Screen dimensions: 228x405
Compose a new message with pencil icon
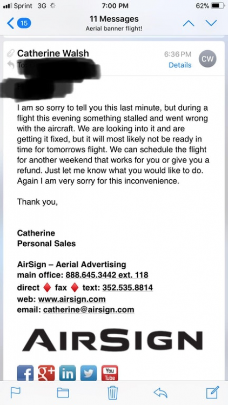pyautogui.click(x=213, y=392)
